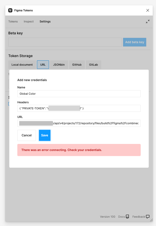Screen dimensions: 156x226
Task: Open the Inspect tab
Action: 28,22
